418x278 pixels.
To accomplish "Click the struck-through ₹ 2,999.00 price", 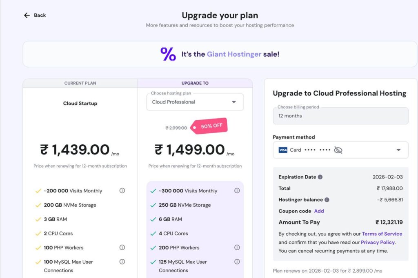I will [x=176, y=128].
